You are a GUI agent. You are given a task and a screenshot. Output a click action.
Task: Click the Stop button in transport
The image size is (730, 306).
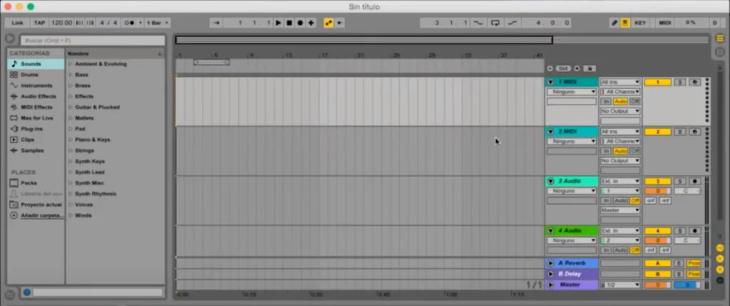tap(289, 23)
